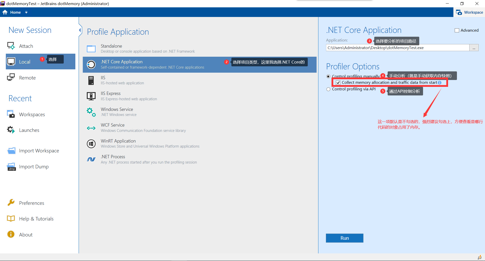The image size is (485, 261).
Task: Click the dotMemory title bar app icon
Action: [x=3, y=3]
